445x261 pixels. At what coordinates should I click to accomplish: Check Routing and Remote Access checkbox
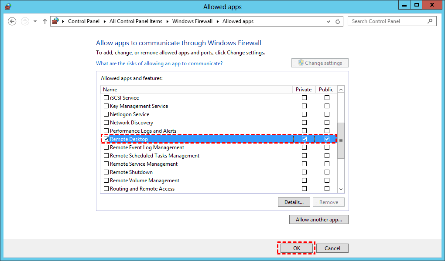coord(106,188)
